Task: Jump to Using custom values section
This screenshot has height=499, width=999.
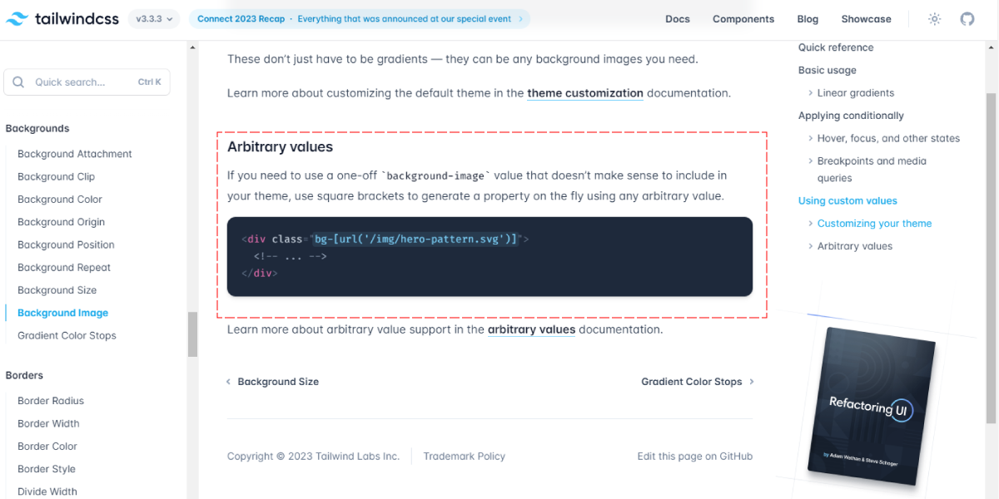Action: coord(847,200)
